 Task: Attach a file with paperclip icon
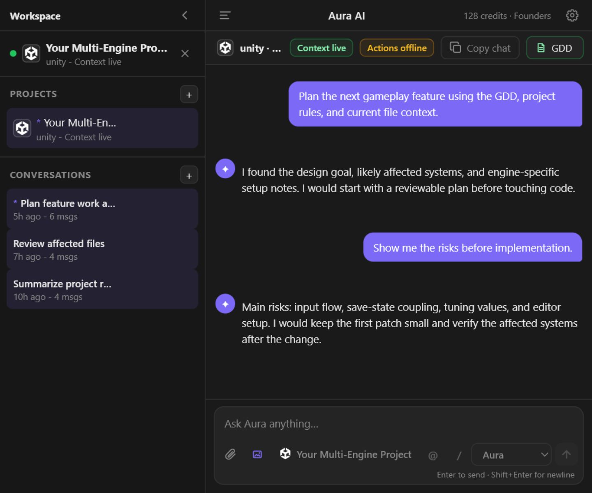tap(230, 454)
